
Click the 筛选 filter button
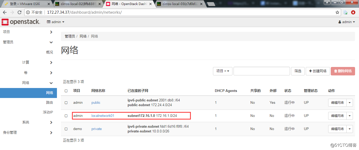tap(298, 71)
